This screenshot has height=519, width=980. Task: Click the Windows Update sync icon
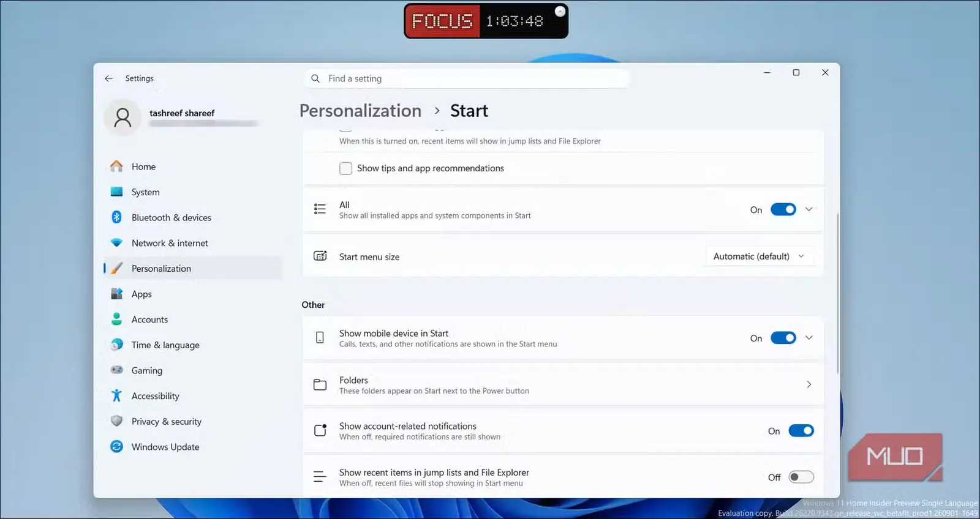pyautogui.click(x=116, y=447)
